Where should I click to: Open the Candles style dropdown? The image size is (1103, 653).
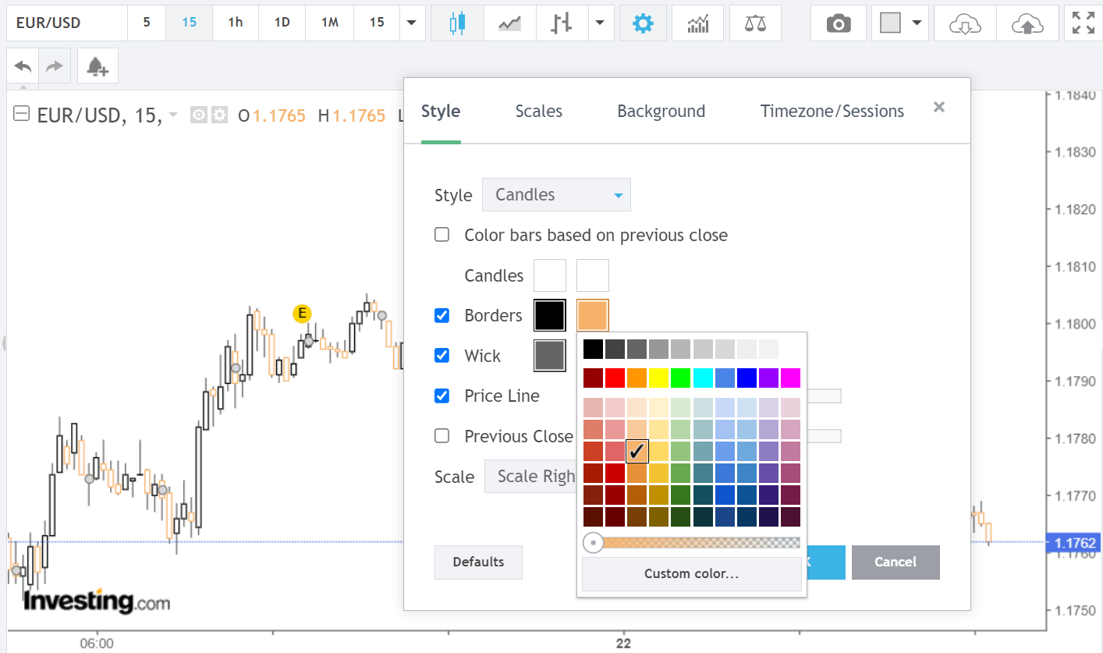[556, 195]
